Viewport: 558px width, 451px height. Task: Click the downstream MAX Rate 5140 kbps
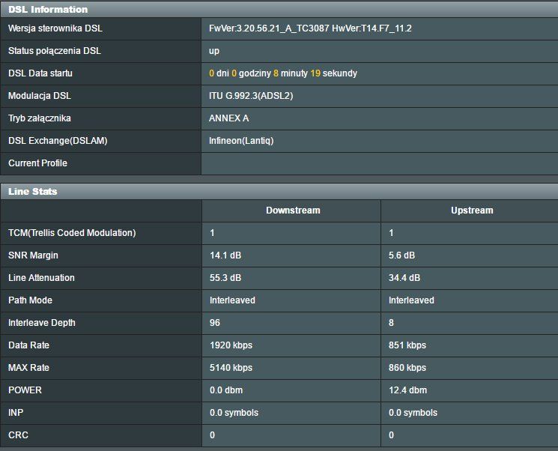[231, 368]
